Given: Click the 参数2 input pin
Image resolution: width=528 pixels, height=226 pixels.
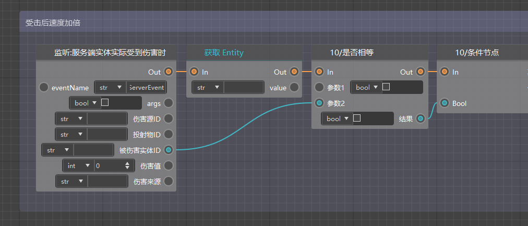Looking at the screenshot, I should [x=319, y=103].
